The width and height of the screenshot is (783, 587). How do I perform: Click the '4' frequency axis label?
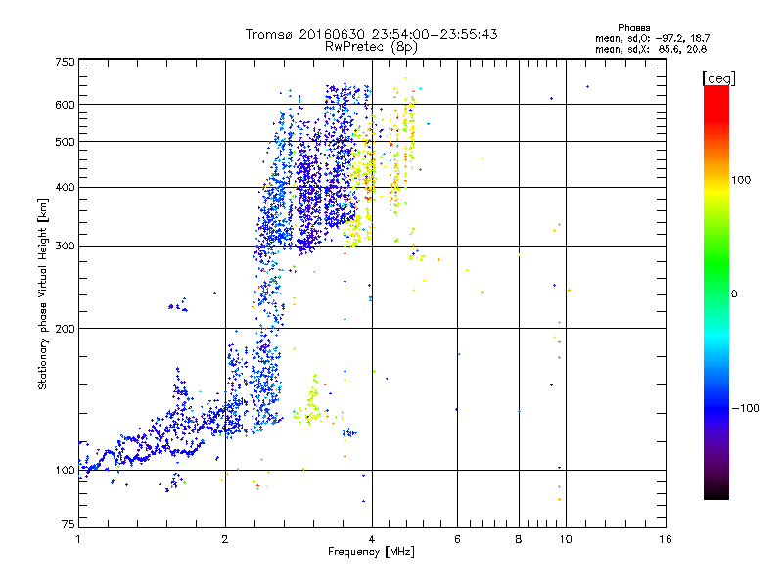coord(372,539)
